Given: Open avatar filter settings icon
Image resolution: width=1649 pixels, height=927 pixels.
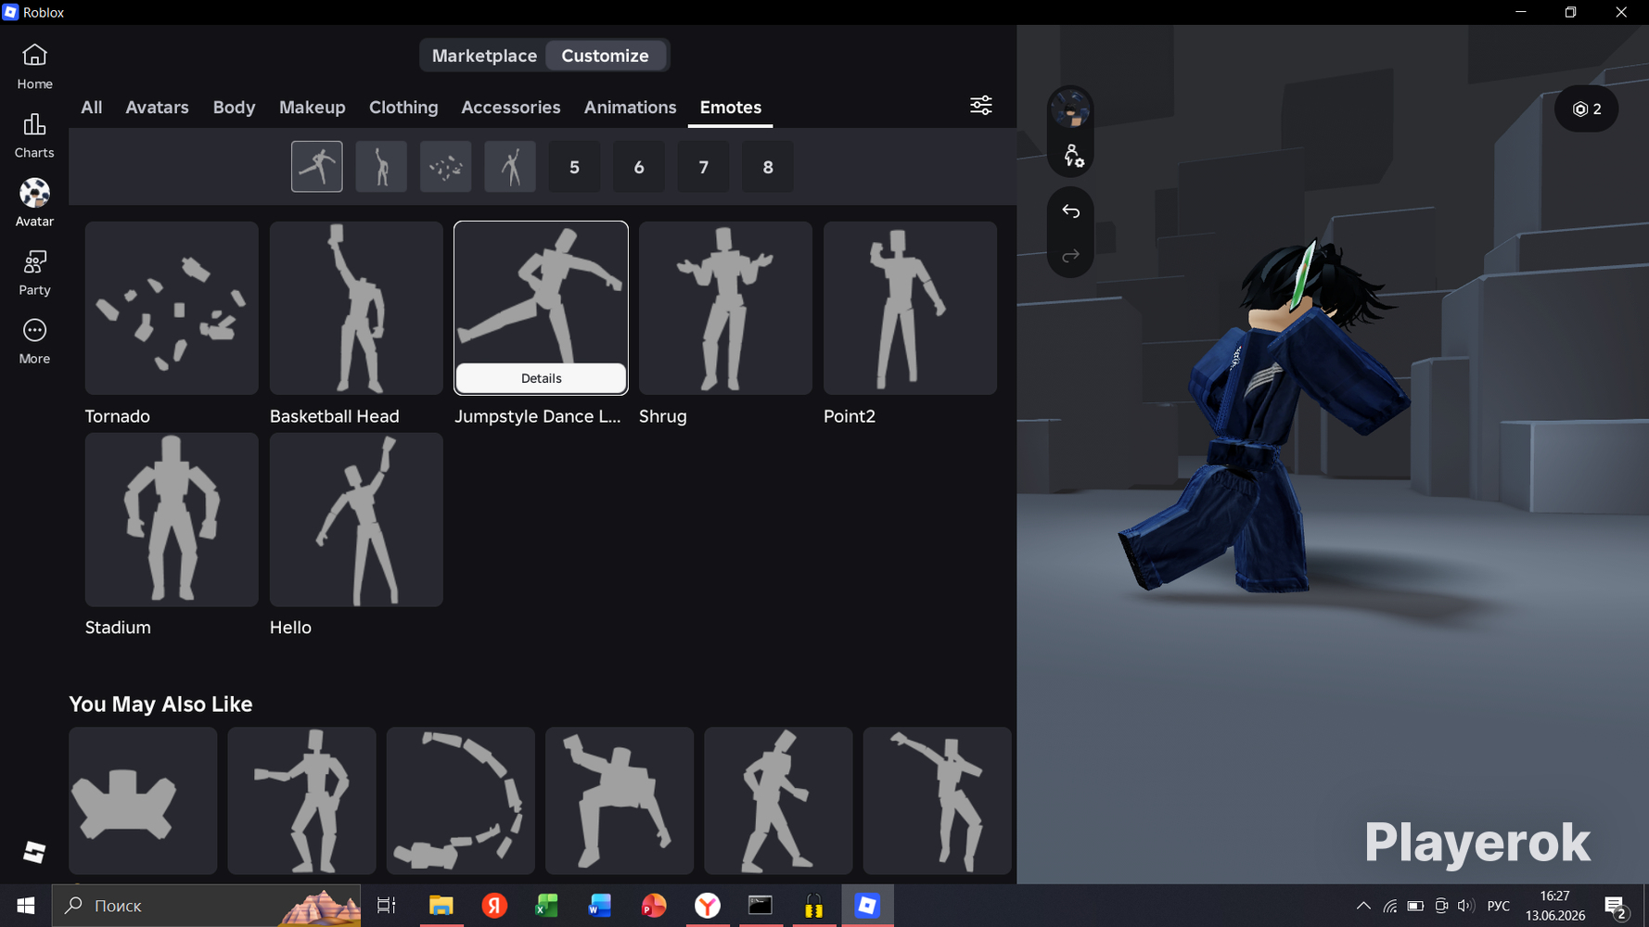Looking at the screenshot, I should (x=981, y=106).
